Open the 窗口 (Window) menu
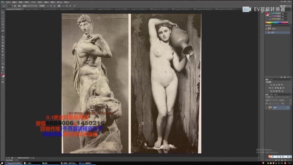 click(60, 2)
